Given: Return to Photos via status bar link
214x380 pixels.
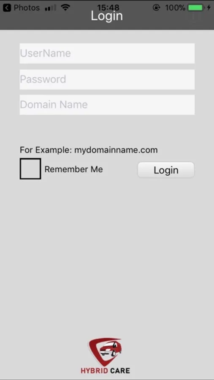Looking at the screenshot, I should coord(27,8).
